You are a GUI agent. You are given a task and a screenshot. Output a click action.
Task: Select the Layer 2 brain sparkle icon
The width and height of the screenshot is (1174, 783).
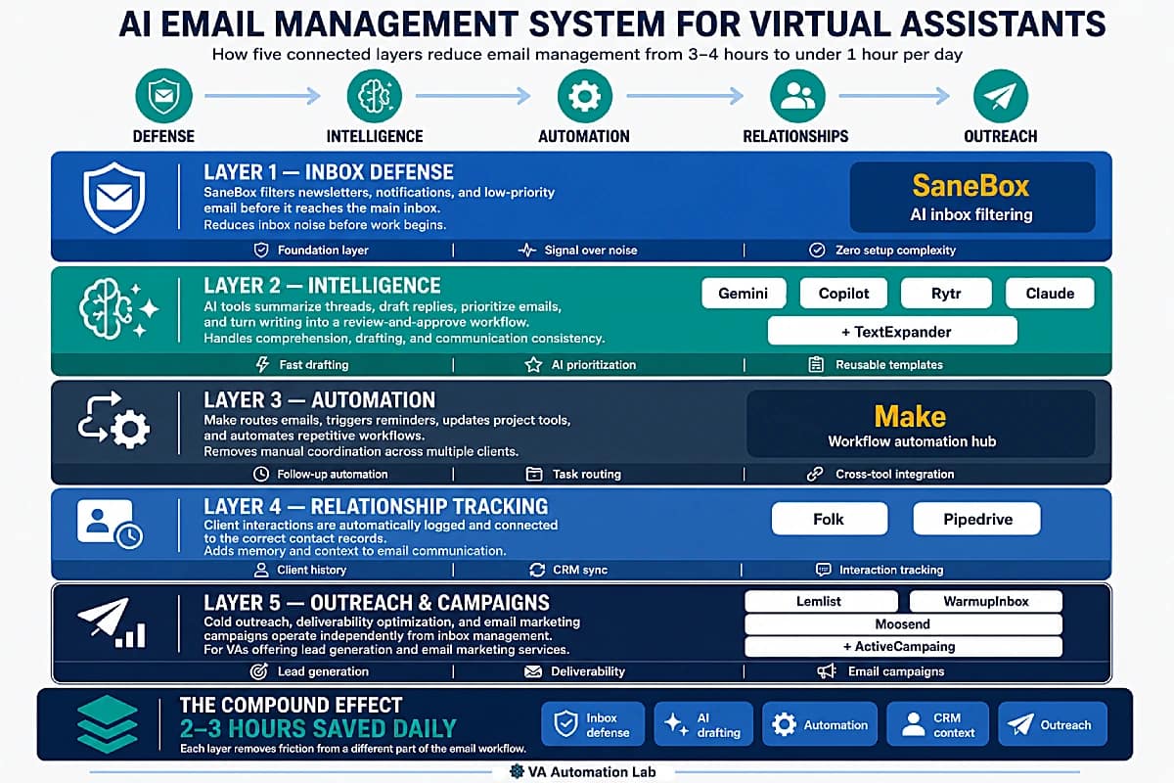(x=116, y=307)
